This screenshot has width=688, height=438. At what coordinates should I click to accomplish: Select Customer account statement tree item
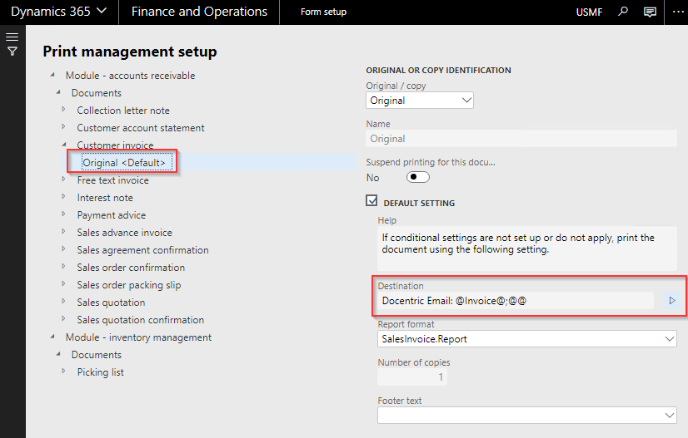pos(141,128)
